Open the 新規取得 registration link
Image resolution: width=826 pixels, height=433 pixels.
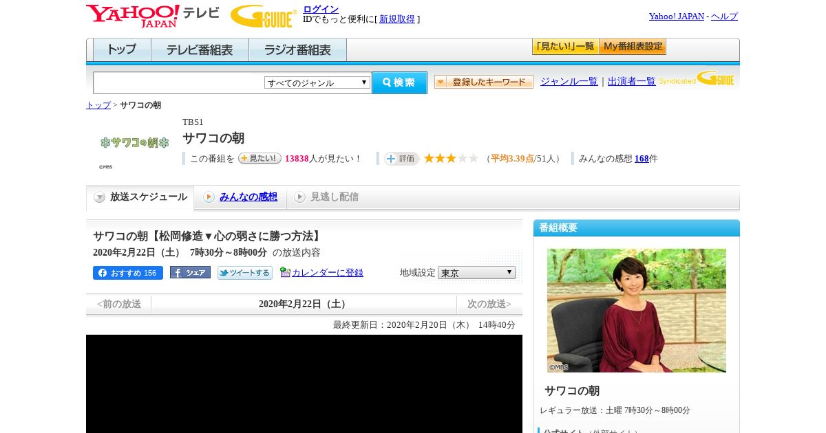pyautogui.click(x=397, y=19)
